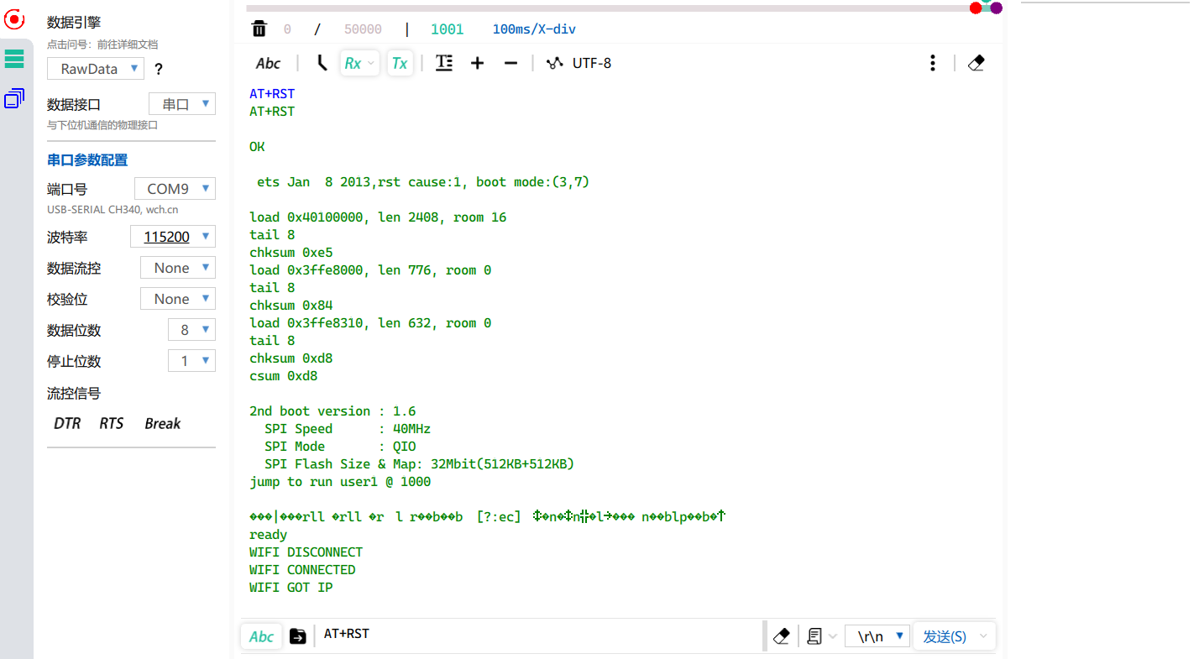
Task: Click the WIFI CONNECTED log line
Action: pyautogui.click(x=302, y=570)
